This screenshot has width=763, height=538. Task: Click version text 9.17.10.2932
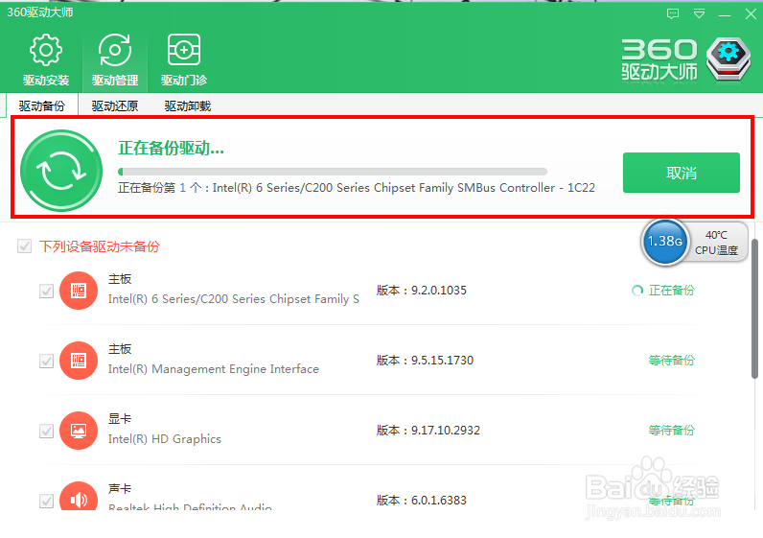pos(446,431)
